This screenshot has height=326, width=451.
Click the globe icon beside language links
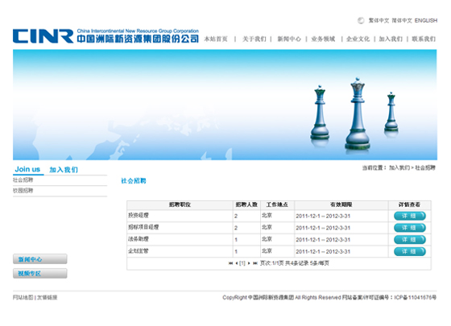point(361,20)
